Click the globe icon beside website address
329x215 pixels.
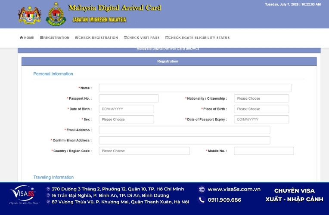coord(202,190)
